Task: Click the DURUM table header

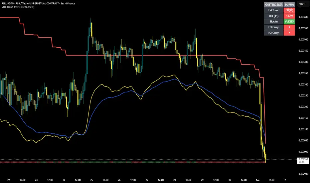Action: point(289,5)
